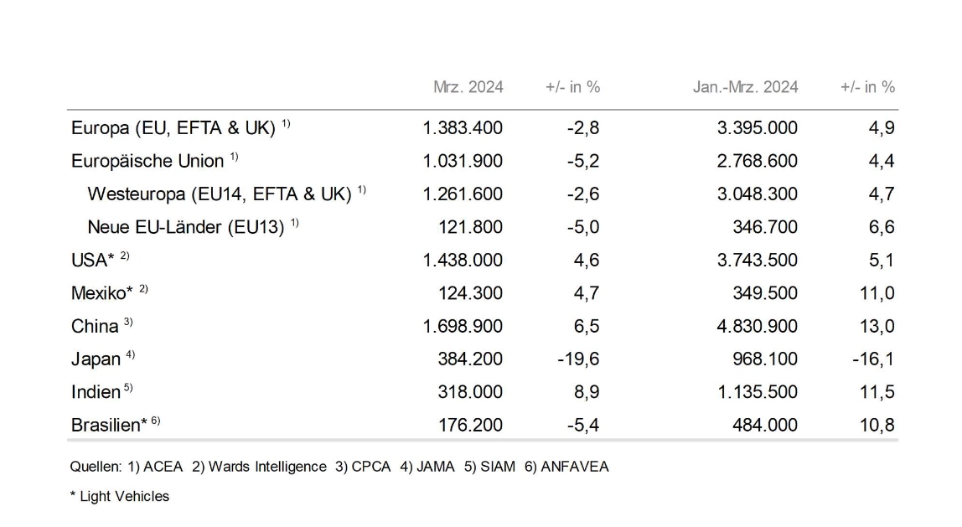Screen dimensions: 962x527
Task: Click Japan's -19,6 percent change cell
Action: pos(578,359)
